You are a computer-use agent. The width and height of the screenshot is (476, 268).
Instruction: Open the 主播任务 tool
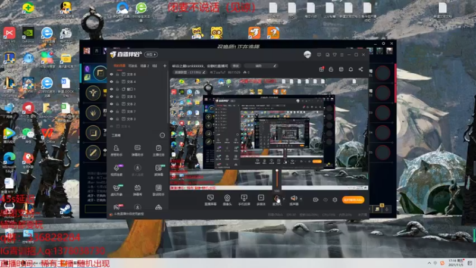[158, 151]
